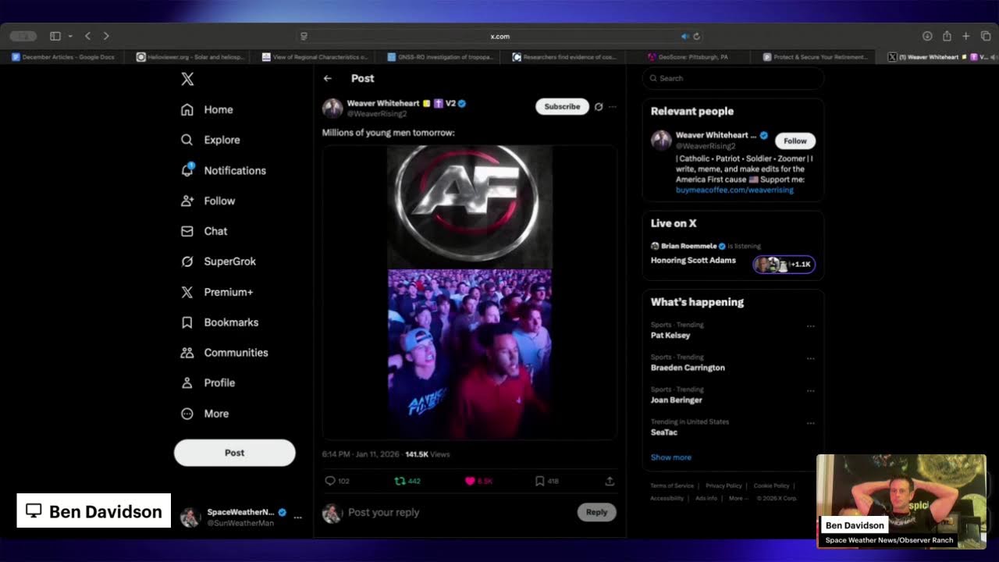Expand More in the X sidebar

pyautogui.click(x=205, y=414)
